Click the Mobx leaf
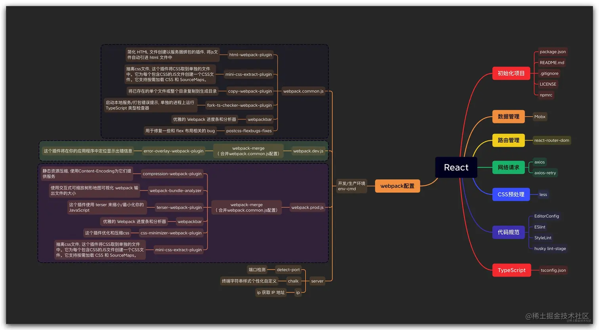This screenshot has height=330, width=599. [x=540, y=116]
